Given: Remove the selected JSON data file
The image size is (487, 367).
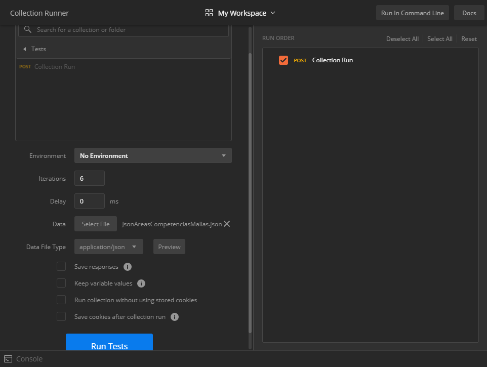Looking at the screenshot, I should click(227, 224).
